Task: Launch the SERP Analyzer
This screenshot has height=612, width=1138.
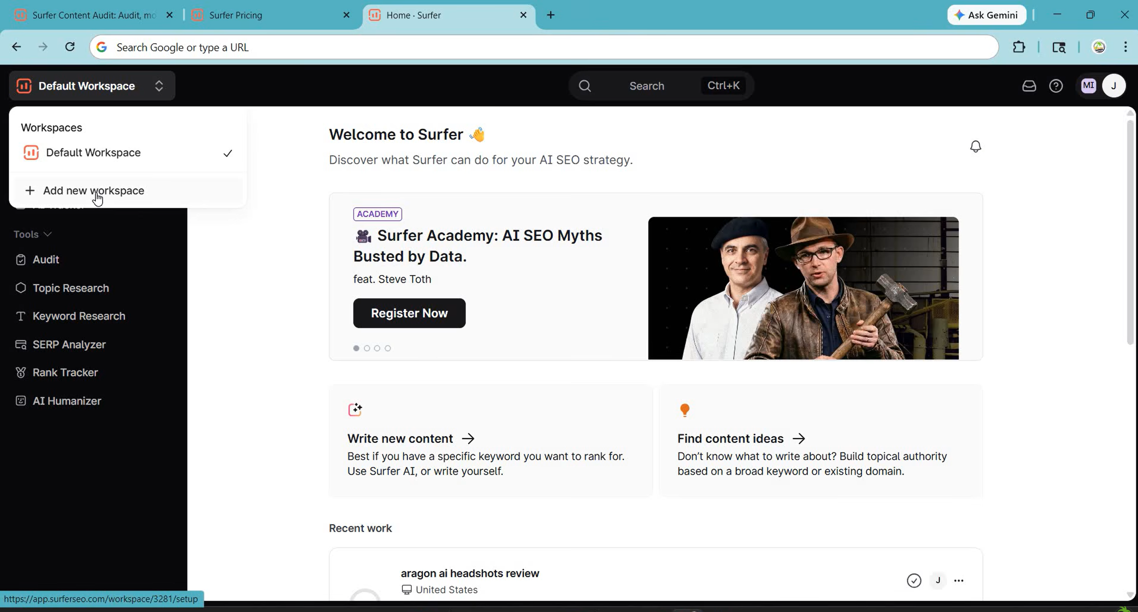Action: pyautogui.click(x=68, y=344)
